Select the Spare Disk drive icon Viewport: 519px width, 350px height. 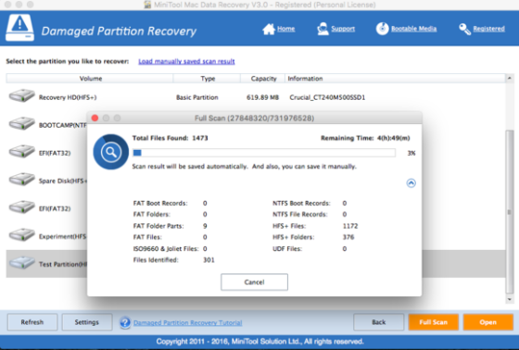(x=22, y=180)
